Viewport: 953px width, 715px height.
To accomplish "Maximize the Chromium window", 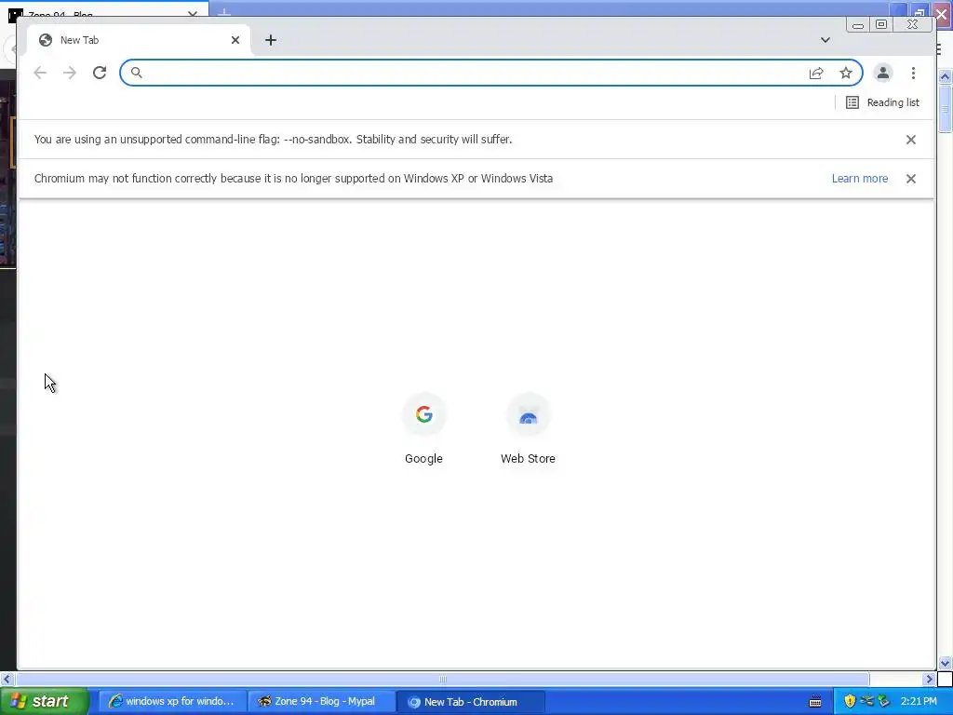I will 881,24.
